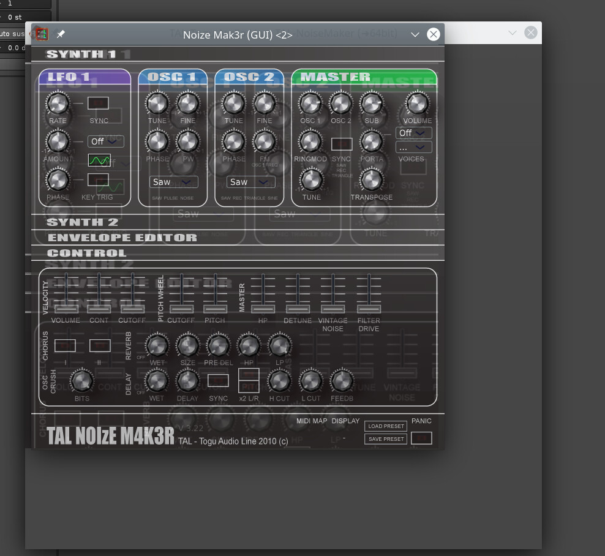Click the Delay L Cut knob
Image resolution: width=605 pixels, height=556 pixels.
click(x=310, y=381)
